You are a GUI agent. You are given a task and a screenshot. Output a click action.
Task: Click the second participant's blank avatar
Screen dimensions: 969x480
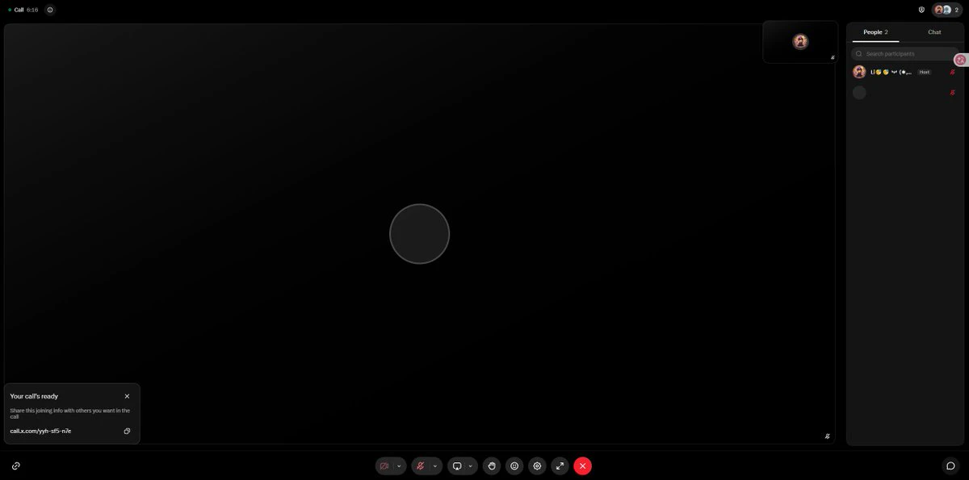coord(859,93)
